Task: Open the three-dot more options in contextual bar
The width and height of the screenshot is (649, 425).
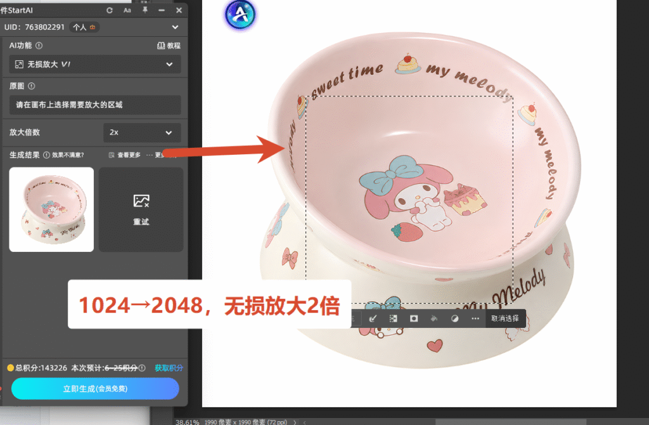Action: (475, 318)
